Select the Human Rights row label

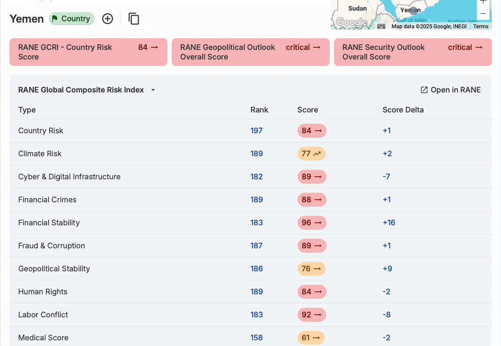pos(43,292)
